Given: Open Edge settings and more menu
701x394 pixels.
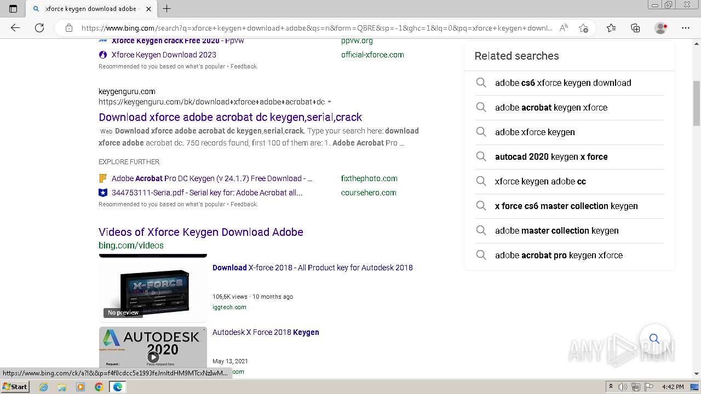Looking at the screenshot, I should (x=686, y=28).
